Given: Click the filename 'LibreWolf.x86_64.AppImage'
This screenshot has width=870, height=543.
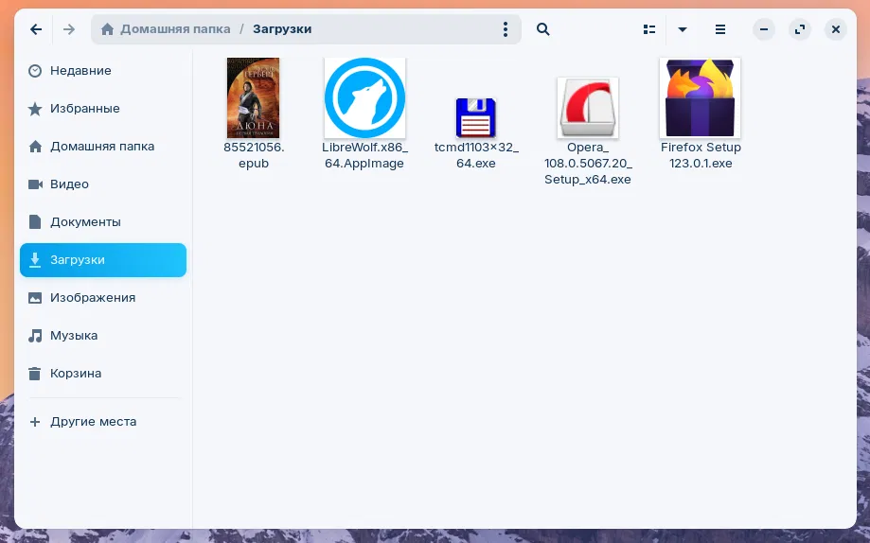Looking at the screenshot, I should click(x=364, y=155).
